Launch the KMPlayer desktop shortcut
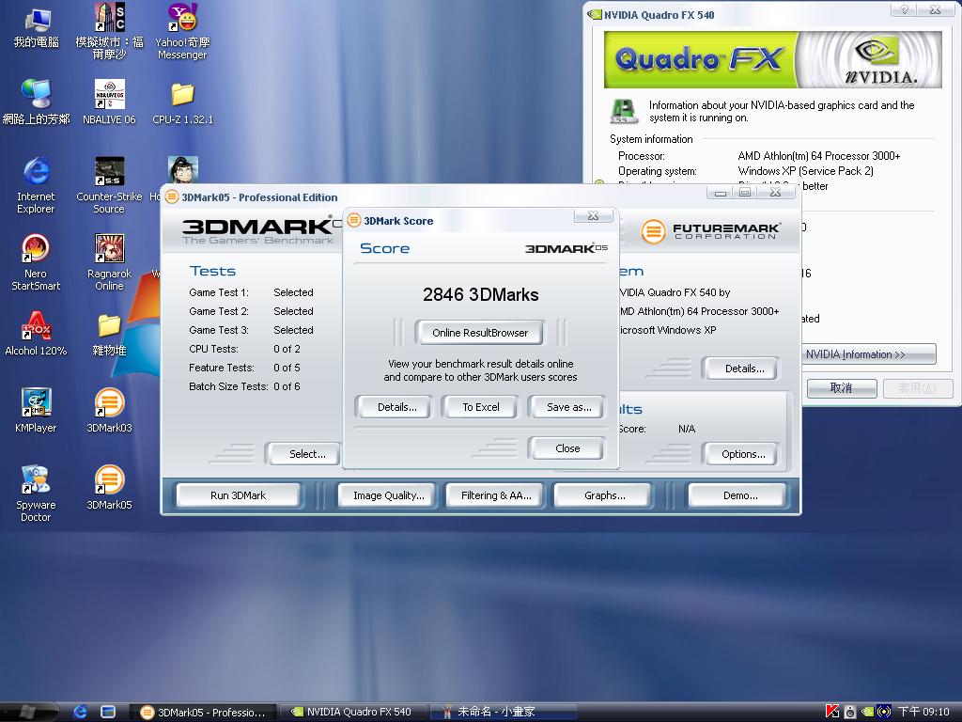 click(x=37, y=410)
